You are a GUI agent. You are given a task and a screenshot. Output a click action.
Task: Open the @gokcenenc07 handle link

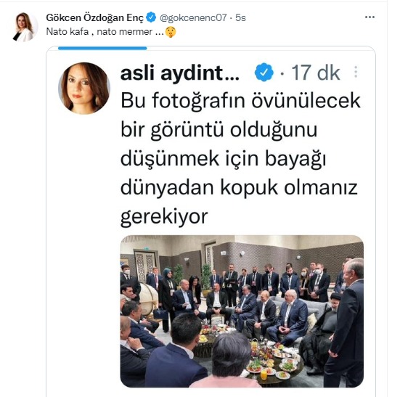click(193, 17)
